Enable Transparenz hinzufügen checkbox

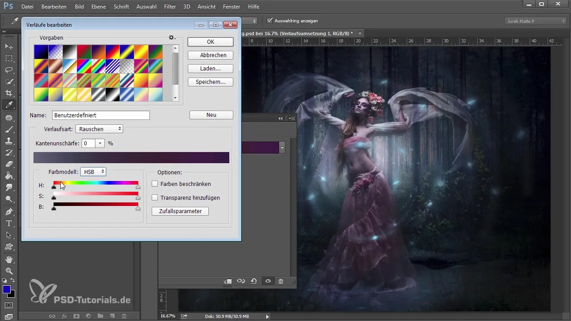[x=155, y=198]
